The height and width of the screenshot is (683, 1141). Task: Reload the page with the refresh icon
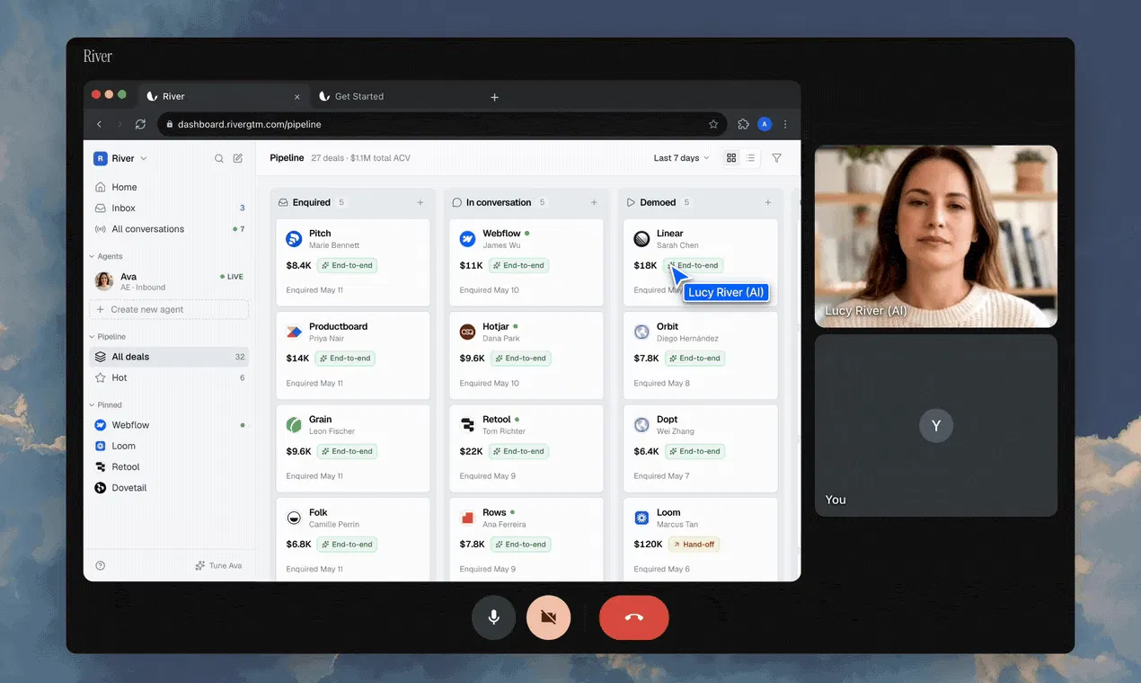pyautogui.click(x=141, y=124)
